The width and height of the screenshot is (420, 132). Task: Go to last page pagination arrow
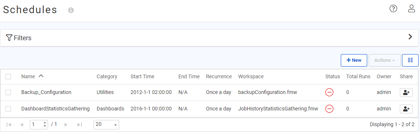[79, 125]
